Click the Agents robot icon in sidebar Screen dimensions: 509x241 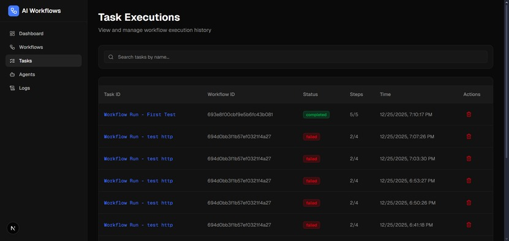(12, 74)
